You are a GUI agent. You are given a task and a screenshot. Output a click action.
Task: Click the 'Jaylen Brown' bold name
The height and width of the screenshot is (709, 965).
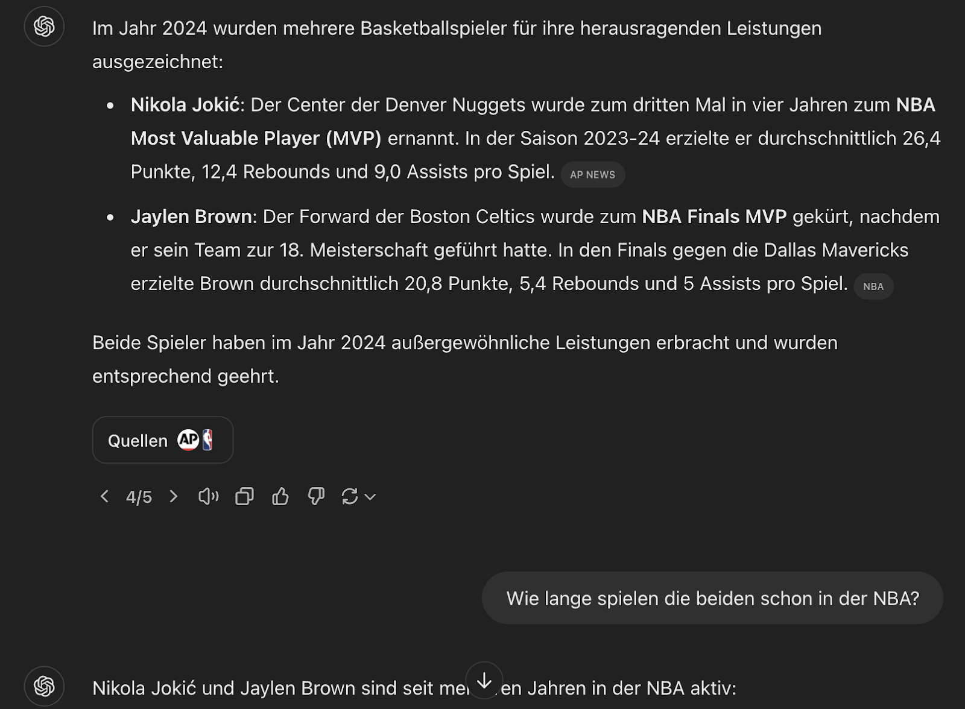pyautogui.click(x=191, y=216)
